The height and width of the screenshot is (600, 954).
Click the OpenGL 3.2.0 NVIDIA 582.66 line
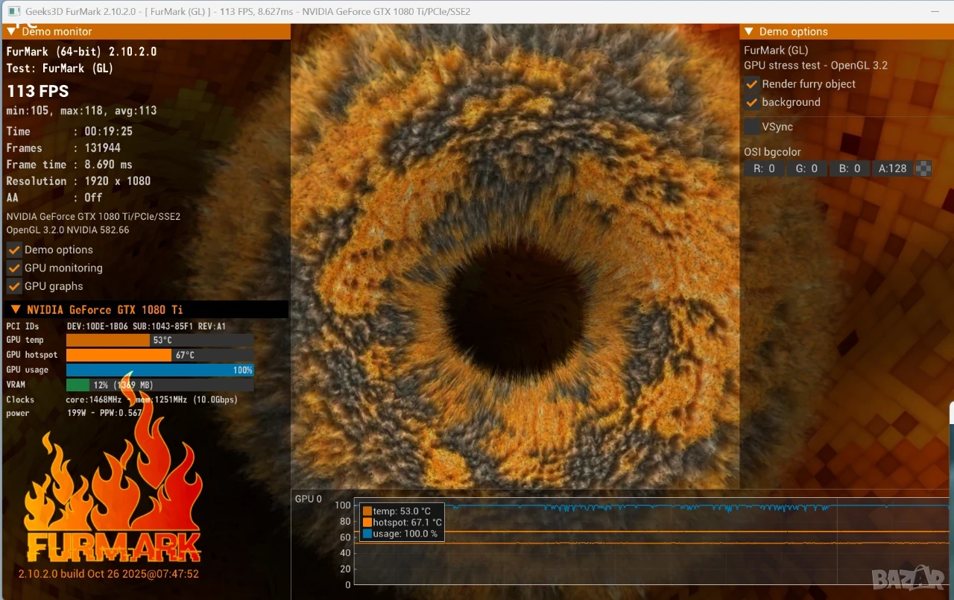click(68, 230)
